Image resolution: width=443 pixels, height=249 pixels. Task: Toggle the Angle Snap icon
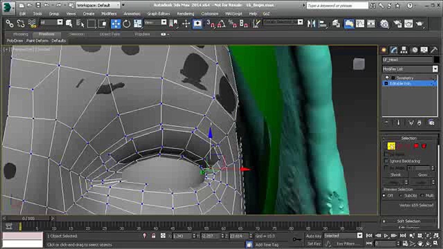221,24
